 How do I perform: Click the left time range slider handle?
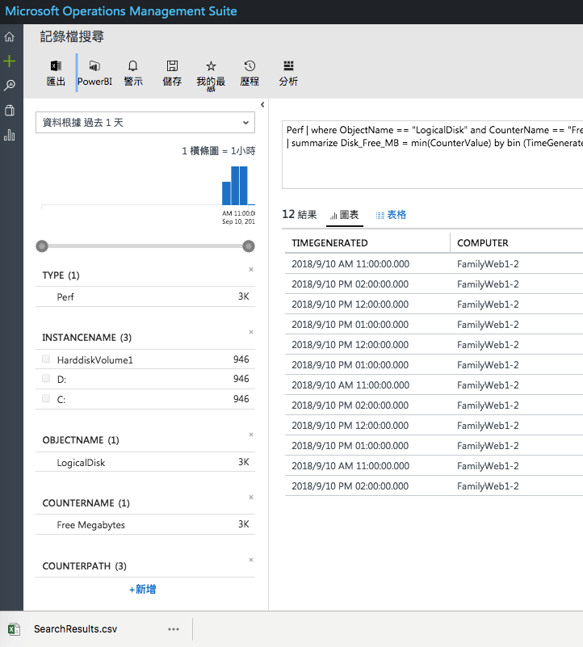pyautogui.click(x=42, y=246)
